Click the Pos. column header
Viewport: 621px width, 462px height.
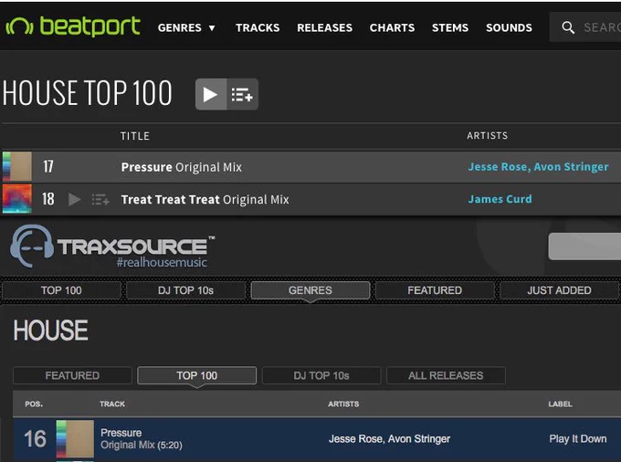(x=34, y=404)
